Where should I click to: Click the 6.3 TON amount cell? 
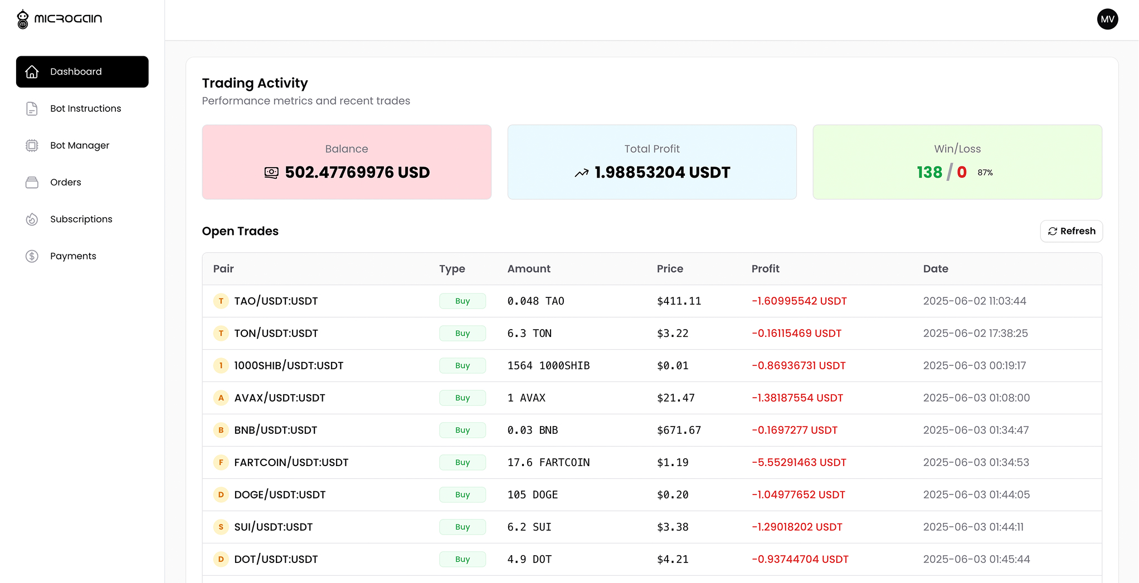[x=529, y=334]
